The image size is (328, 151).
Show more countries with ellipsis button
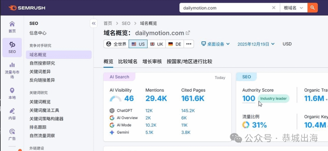click(189, 44)
